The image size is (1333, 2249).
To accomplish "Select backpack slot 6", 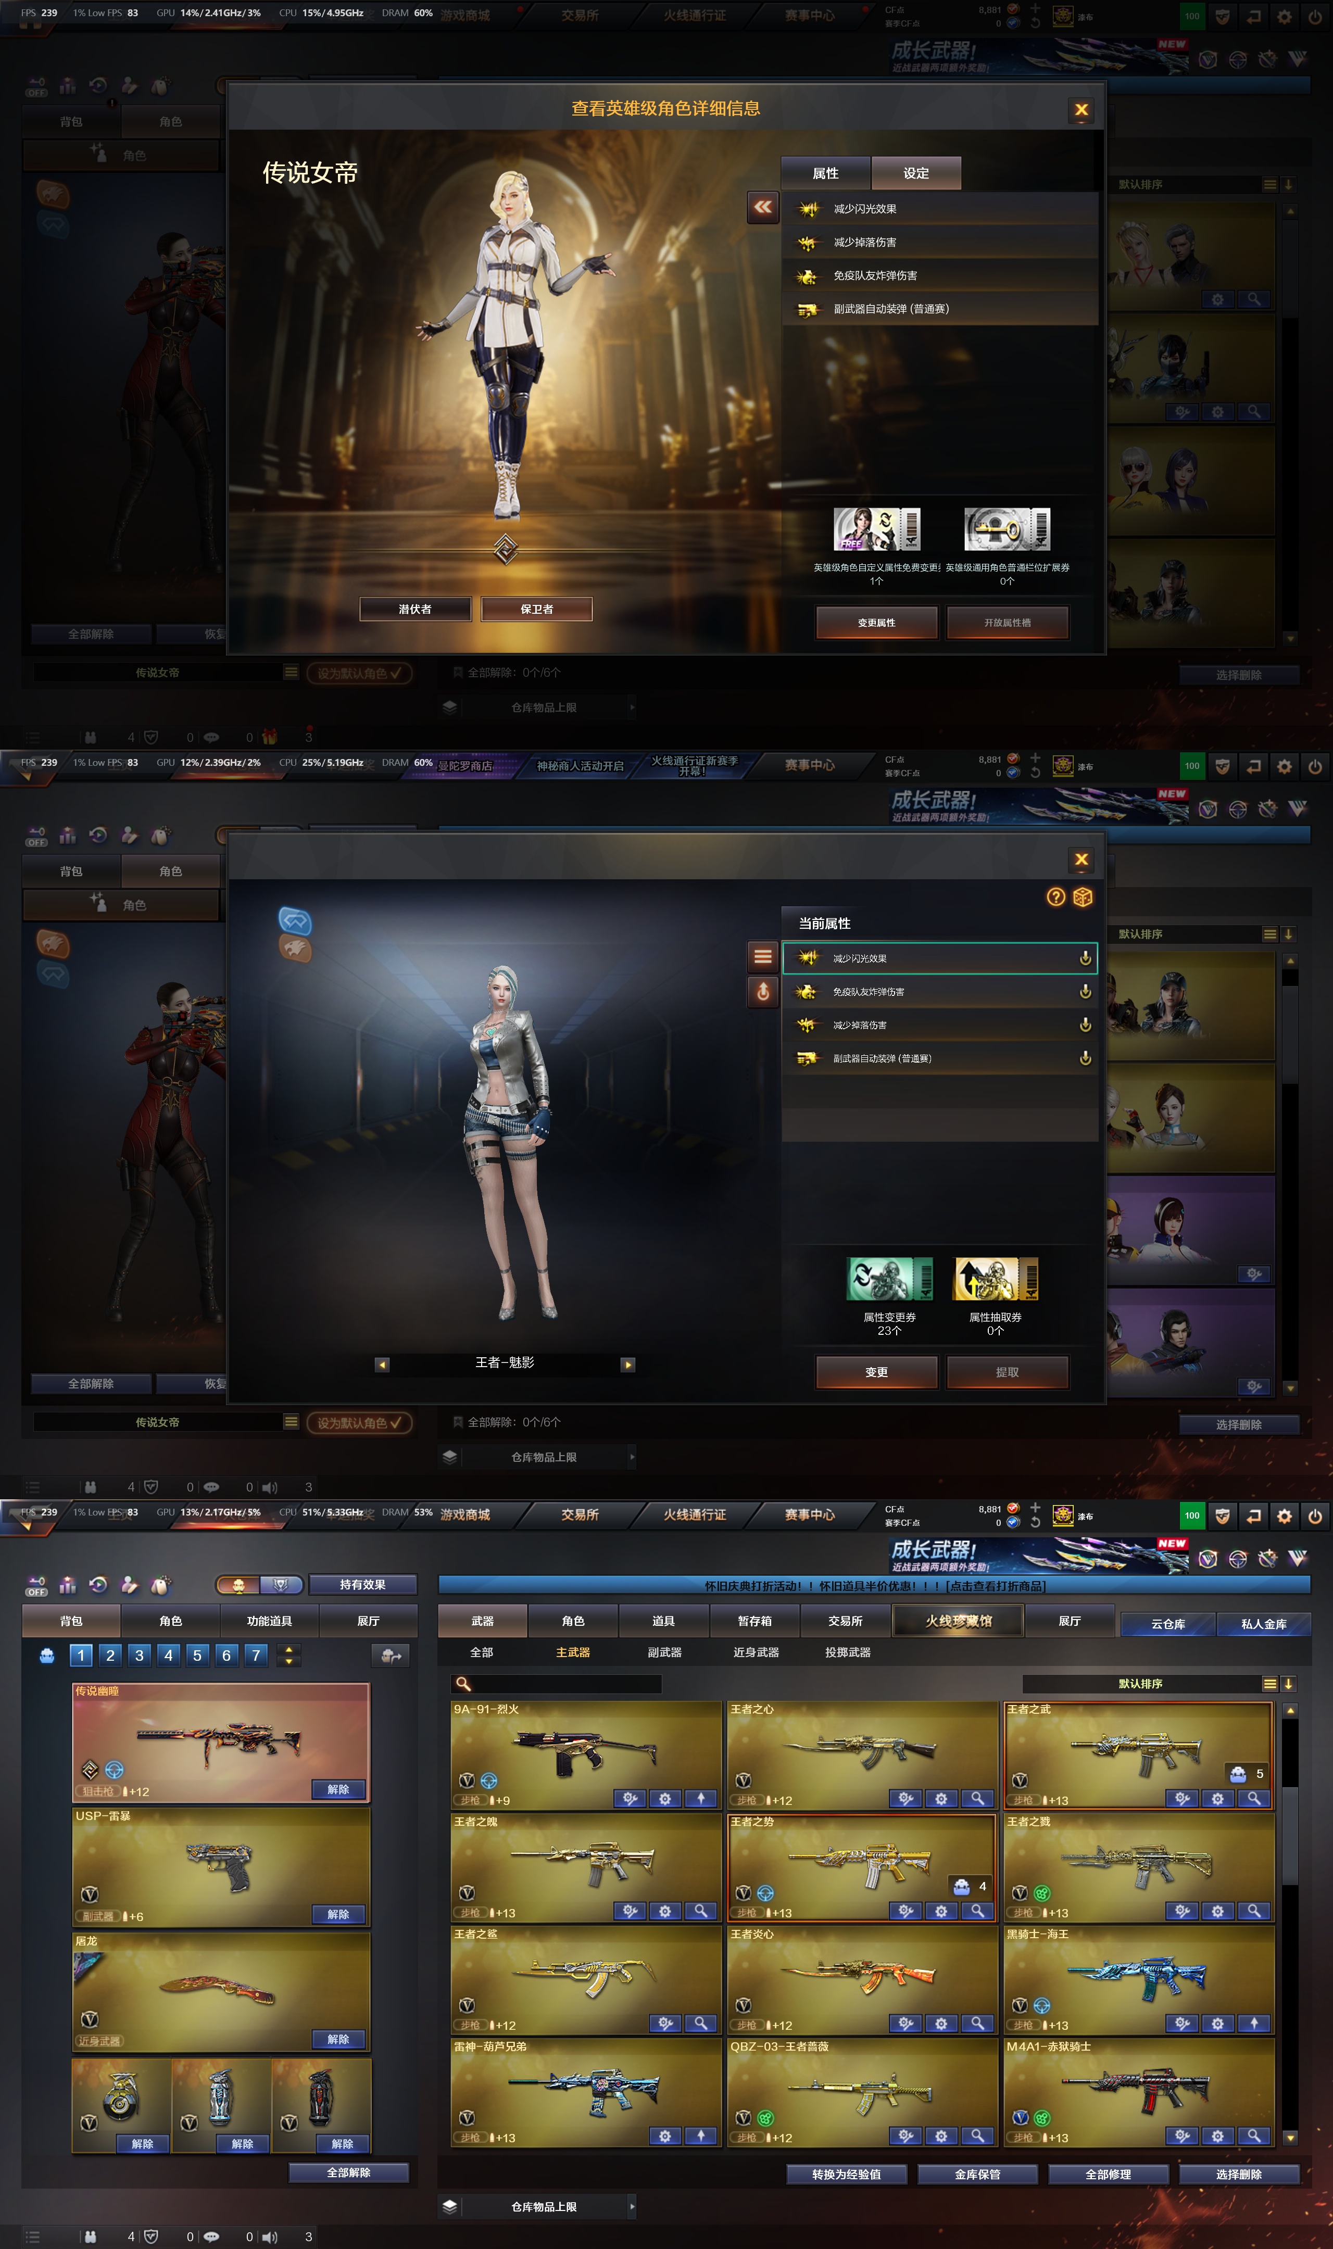I will click(227, 1654).
